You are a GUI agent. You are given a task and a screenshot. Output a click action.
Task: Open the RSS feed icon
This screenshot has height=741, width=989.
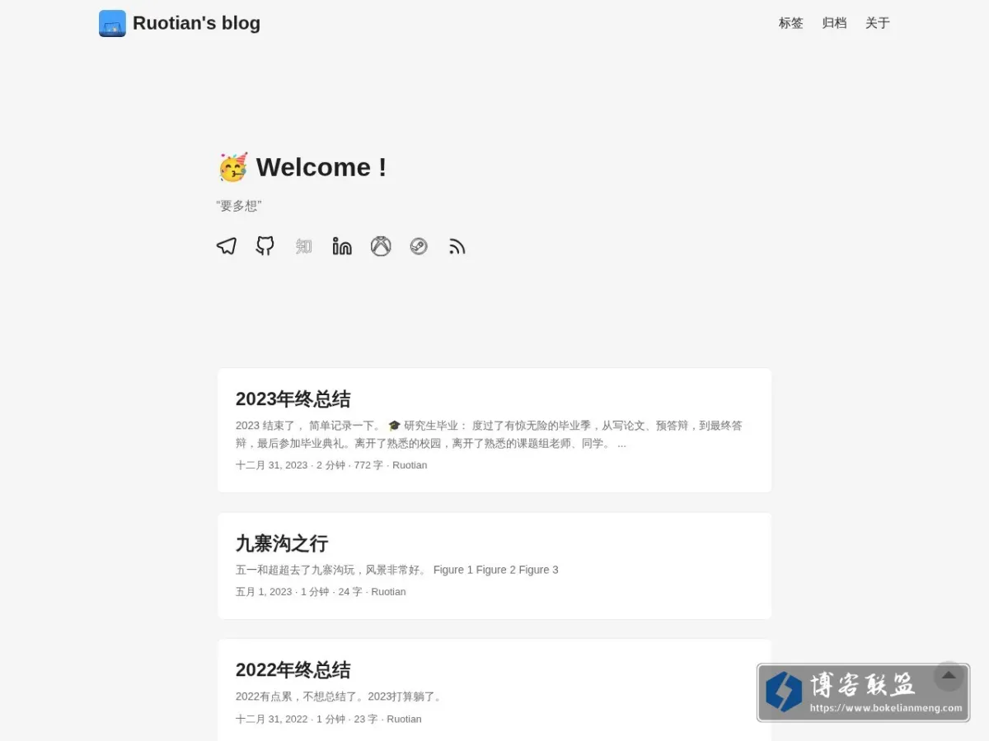pos(457,246)
